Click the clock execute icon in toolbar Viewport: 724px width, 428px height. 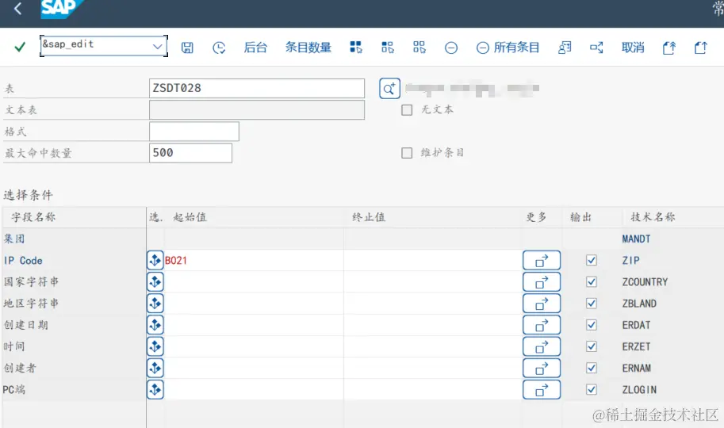pyautogui.click(x=219, y=48)
